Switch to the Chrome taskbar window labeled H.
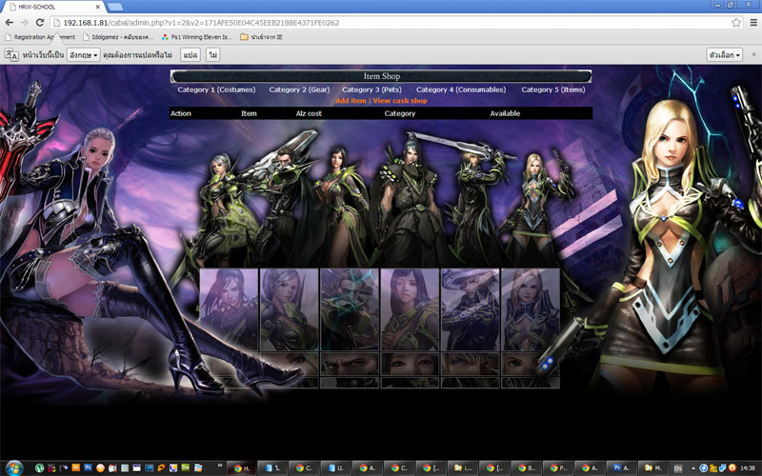Screen dimensions: 762x476 pos(241,468)
